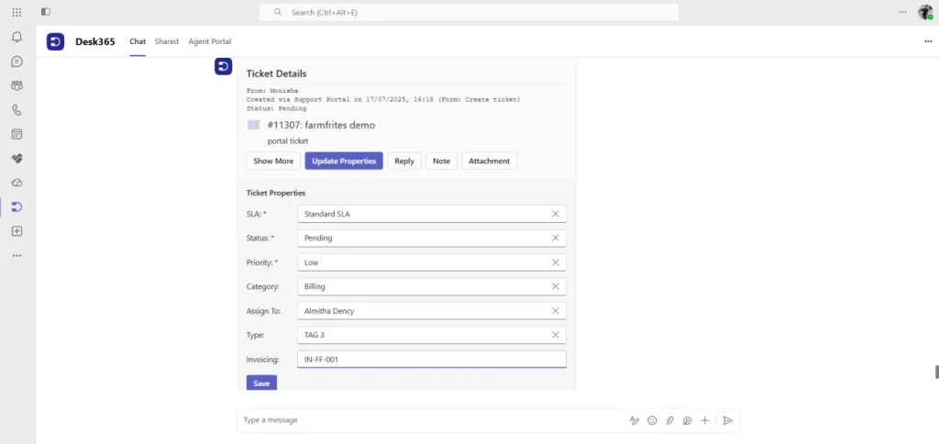This screenshot has width=939, height=444.
Task: Open the Activity bell notifications
Action: pyautogui.click(x=17, y=37)
